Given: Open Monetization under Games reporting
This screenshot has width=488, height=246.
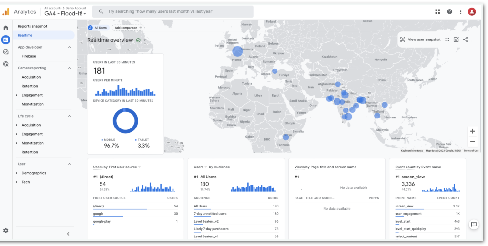Looking at the screenshot, I should point(33,104).
